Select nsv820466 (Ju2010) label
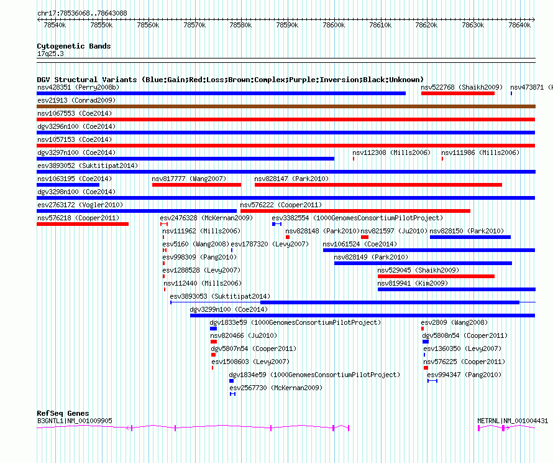The image size is (553, 463). [244, 335]
